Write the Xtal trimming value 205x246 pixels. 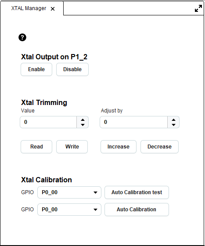click(x=72, y=147)
